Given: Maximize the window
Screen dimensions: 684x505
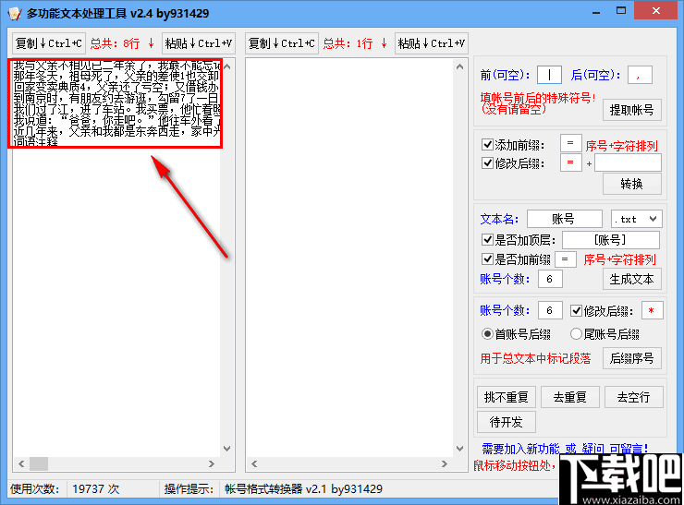Looking at the screenshot, I should tap(621, 11).
